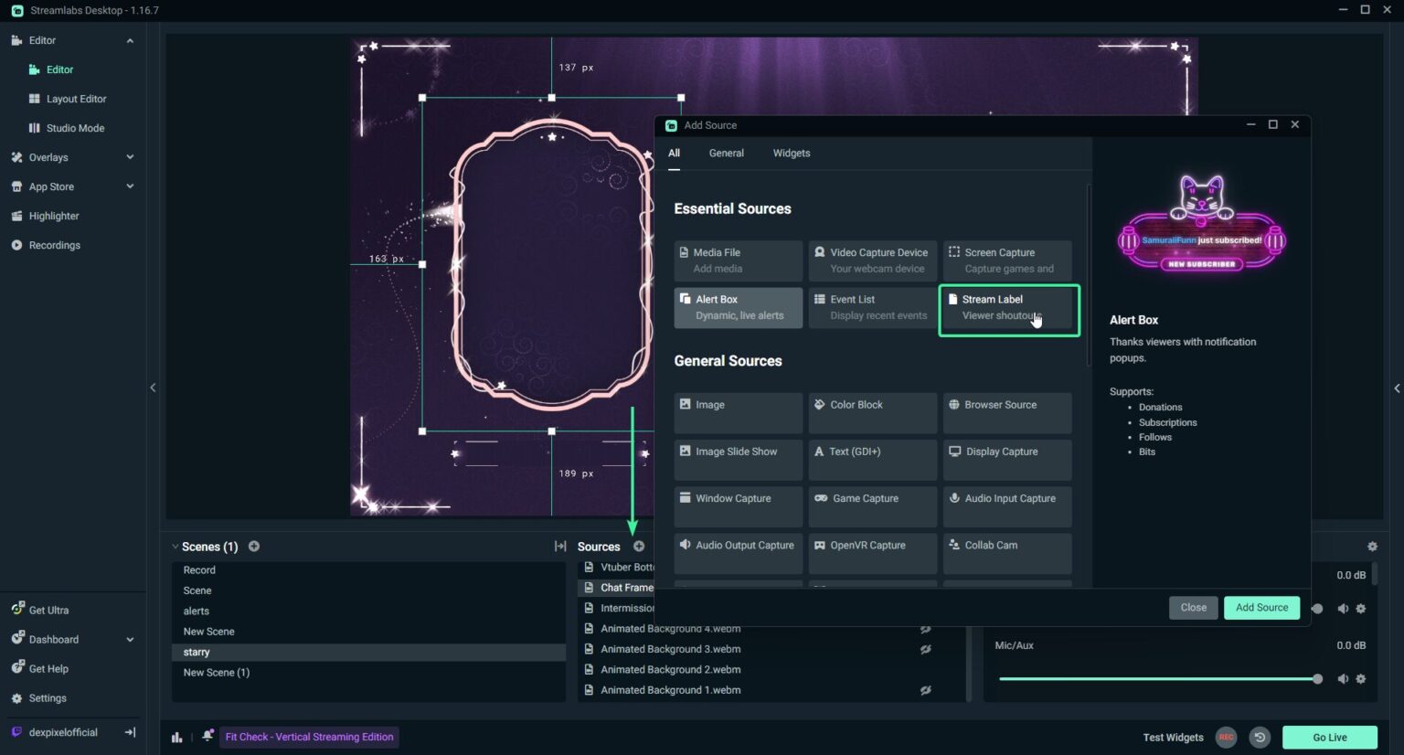Viewport: 1404px width, 755px height.
Task: Switch to the Widgets tab
Action: coord(791,153)
